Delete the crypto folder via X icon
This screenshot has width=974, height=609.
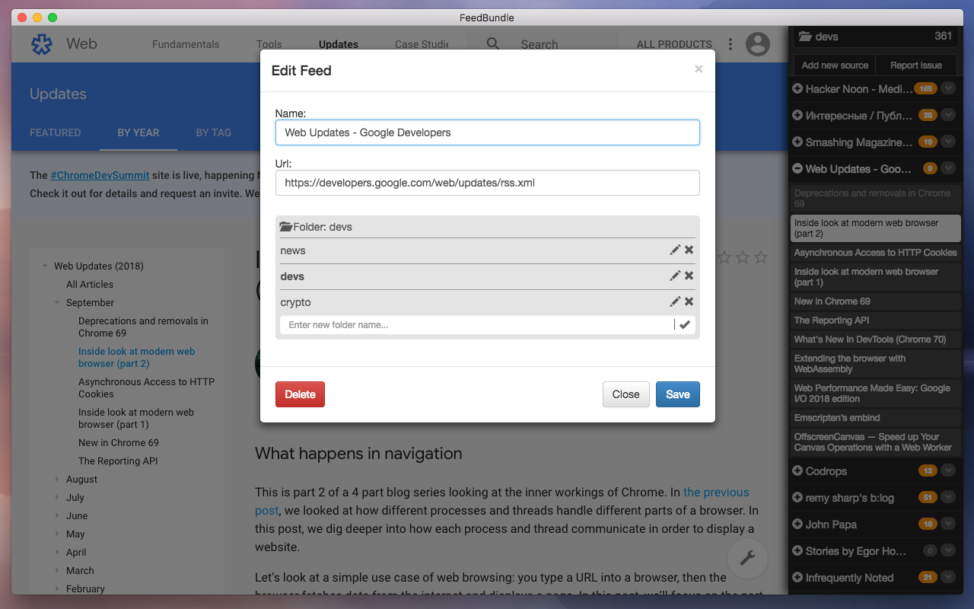(689, 302)
